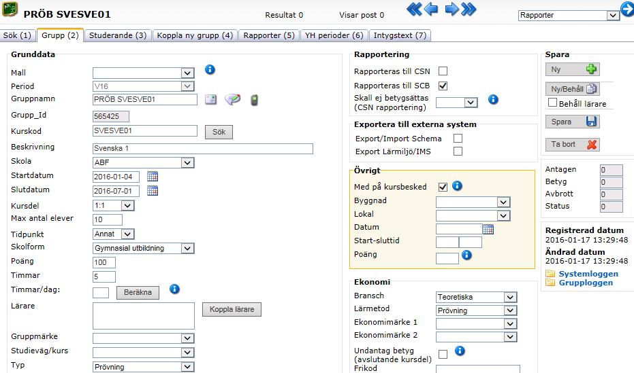The width and height of the screenshot is (634, 373).
Task: Show info for Med på kursbesked
Action: (x=457, y=185)
